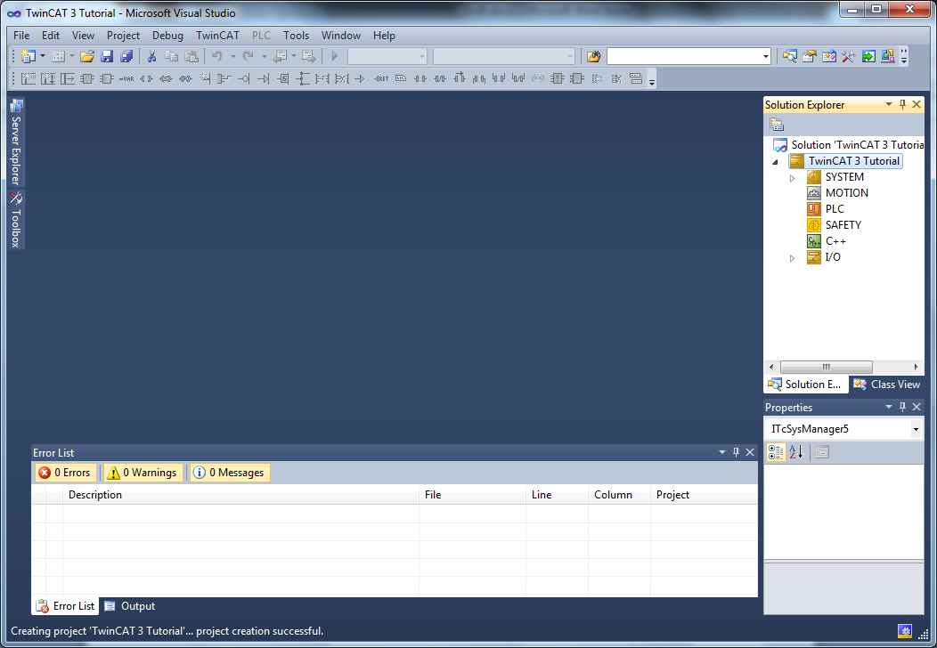The image size is (937, 648).
Task: Toggle the 0 Warnings filter
Action: pos(143,473)
